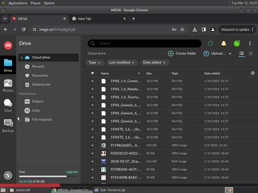Viewport: 258px width, 193px height.
Task: Open the Backup devices icon
Action: [8, 123]
